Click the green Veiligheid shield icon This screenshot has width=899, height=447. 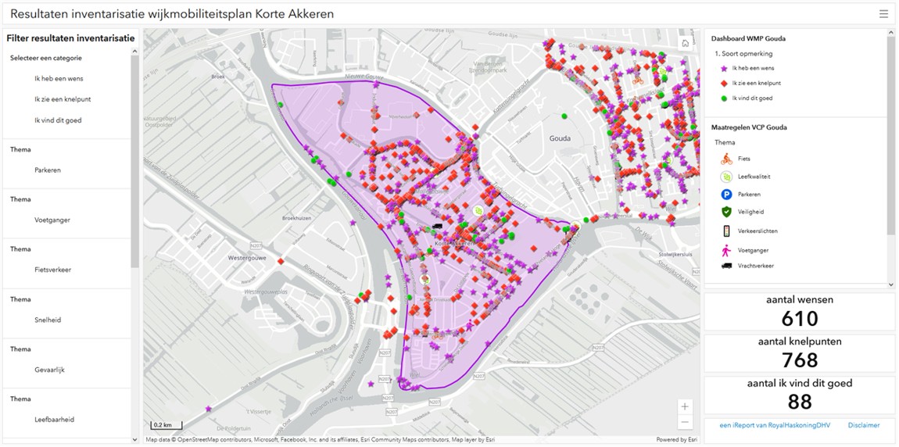click(x=726, y=212)
